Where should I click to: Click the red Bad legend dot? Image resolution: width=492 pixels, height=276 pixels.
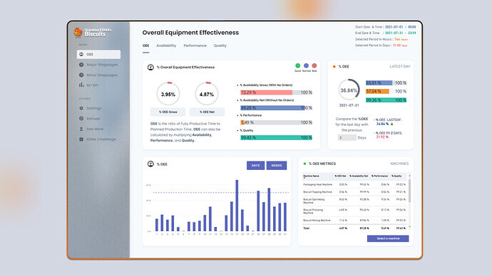point(314,65)
